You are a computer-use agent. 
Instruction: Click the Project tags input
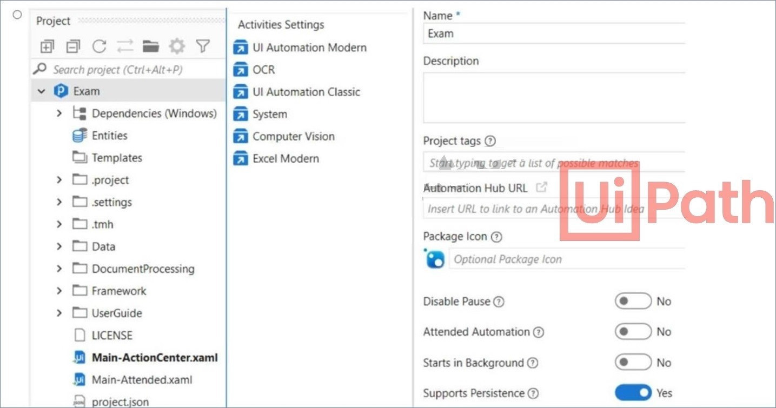[554, 162]
